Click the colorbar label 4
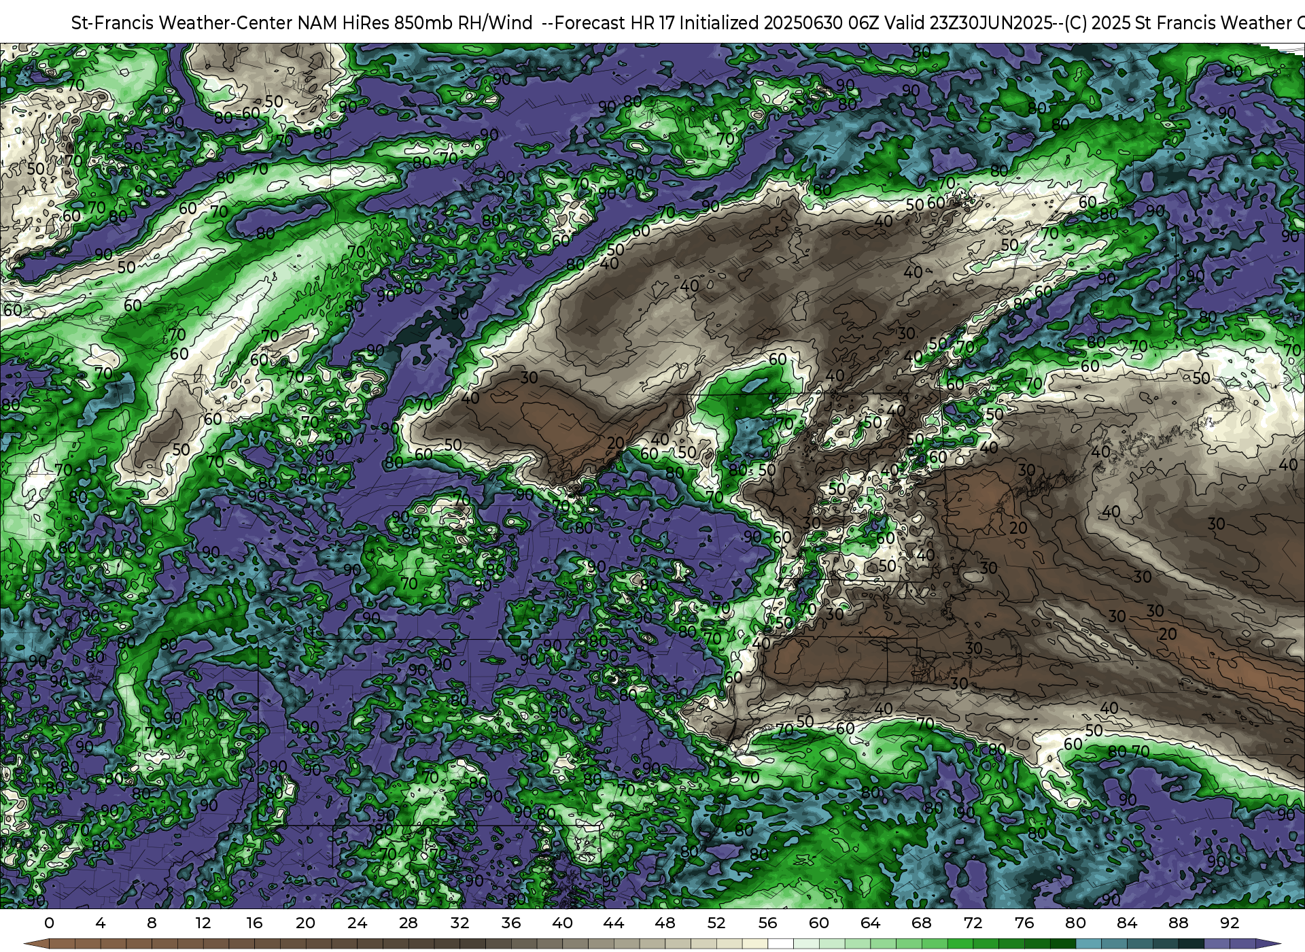 [101, 923]
